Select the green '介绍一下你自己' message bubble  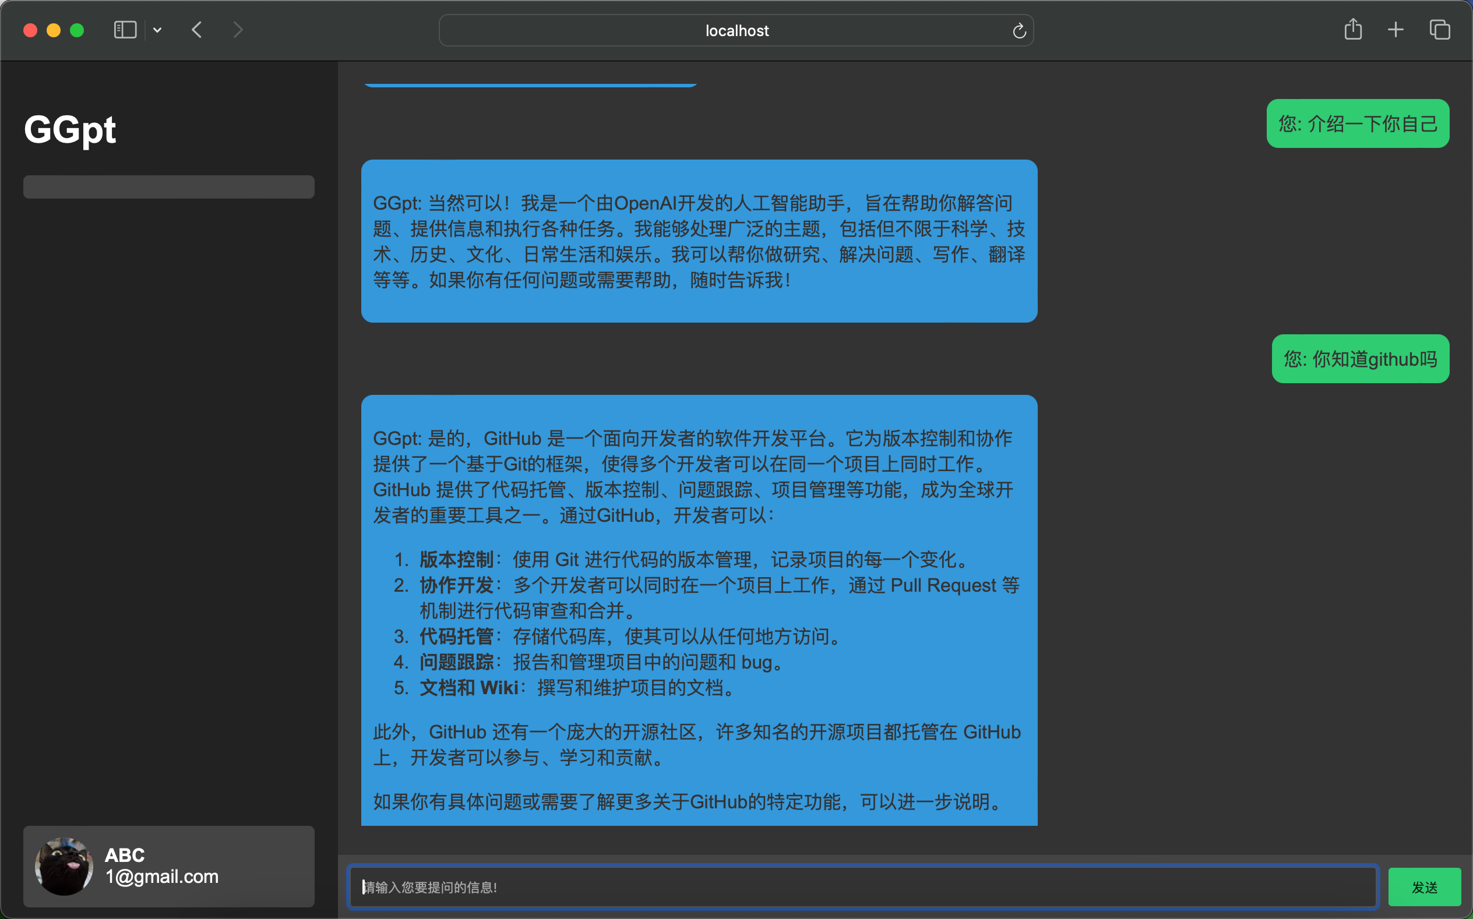1358,123
